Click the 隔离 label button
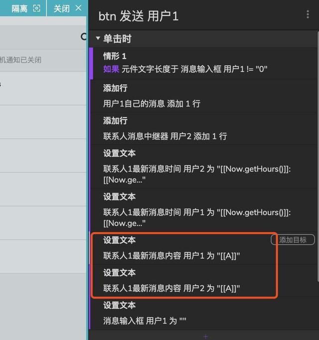 (19, 8)
